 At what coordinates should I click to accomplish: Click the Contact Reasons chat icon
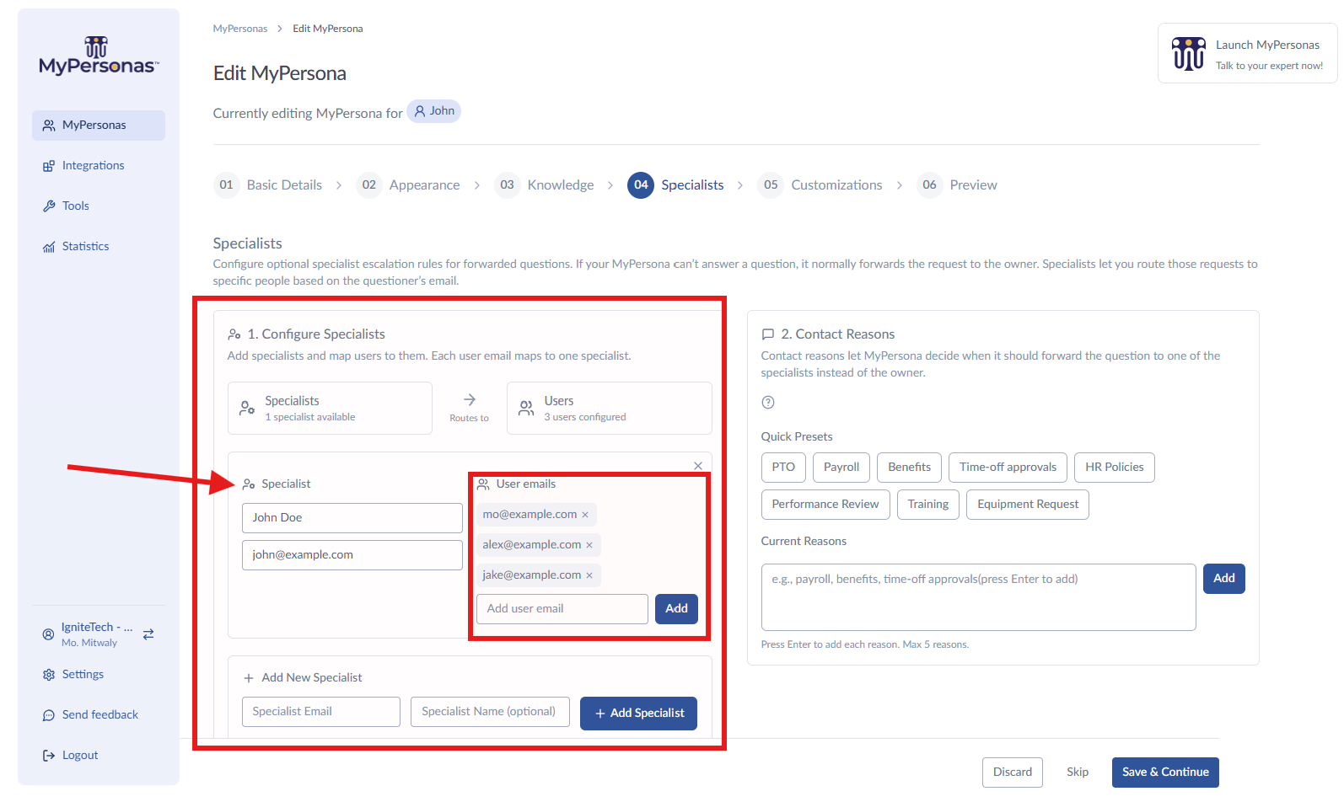point(768,334)
